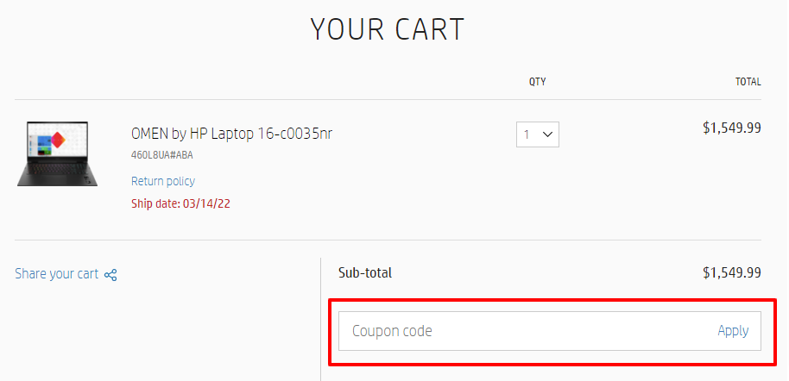Open the Return policy link
This screenshot has height=381, width=789.
[163, 181]
